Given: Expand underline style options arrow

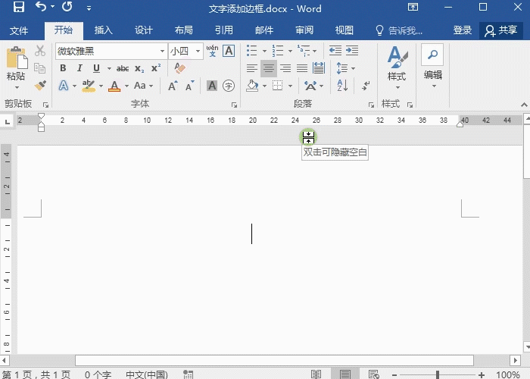Looking at the screenshot, I should [x=109, y=69].
